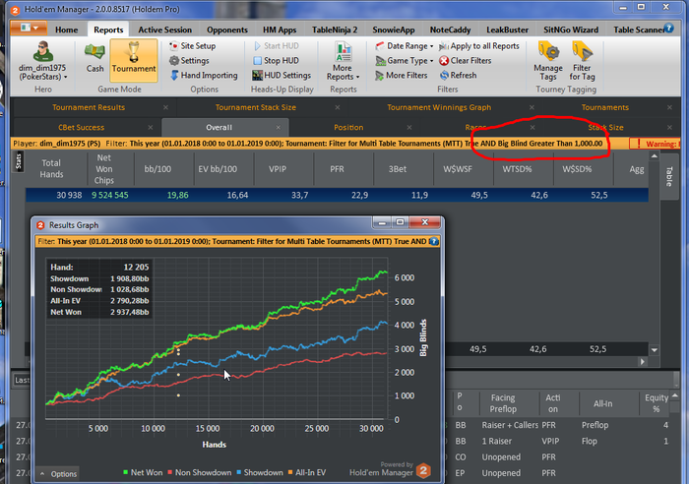Viewport: 689px width, 484px height.
Task: Close the Tournament Results tab
Action: [x=165, y=107]
